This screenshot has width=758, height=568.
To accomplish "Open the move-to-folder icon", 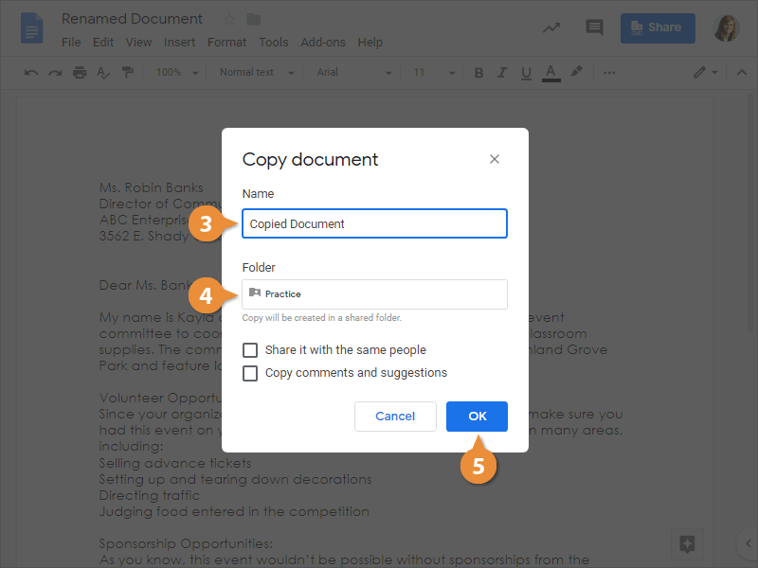I will (253, 19).
